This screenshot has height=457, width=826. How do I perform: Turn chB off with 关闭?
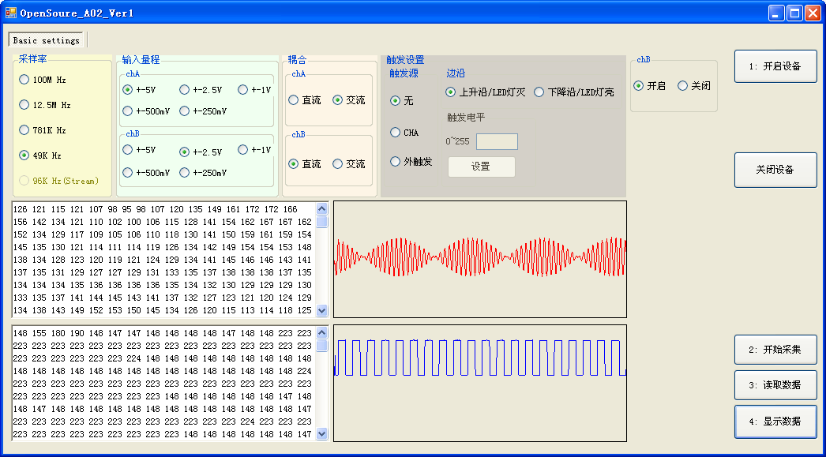[x=694, y=86]
